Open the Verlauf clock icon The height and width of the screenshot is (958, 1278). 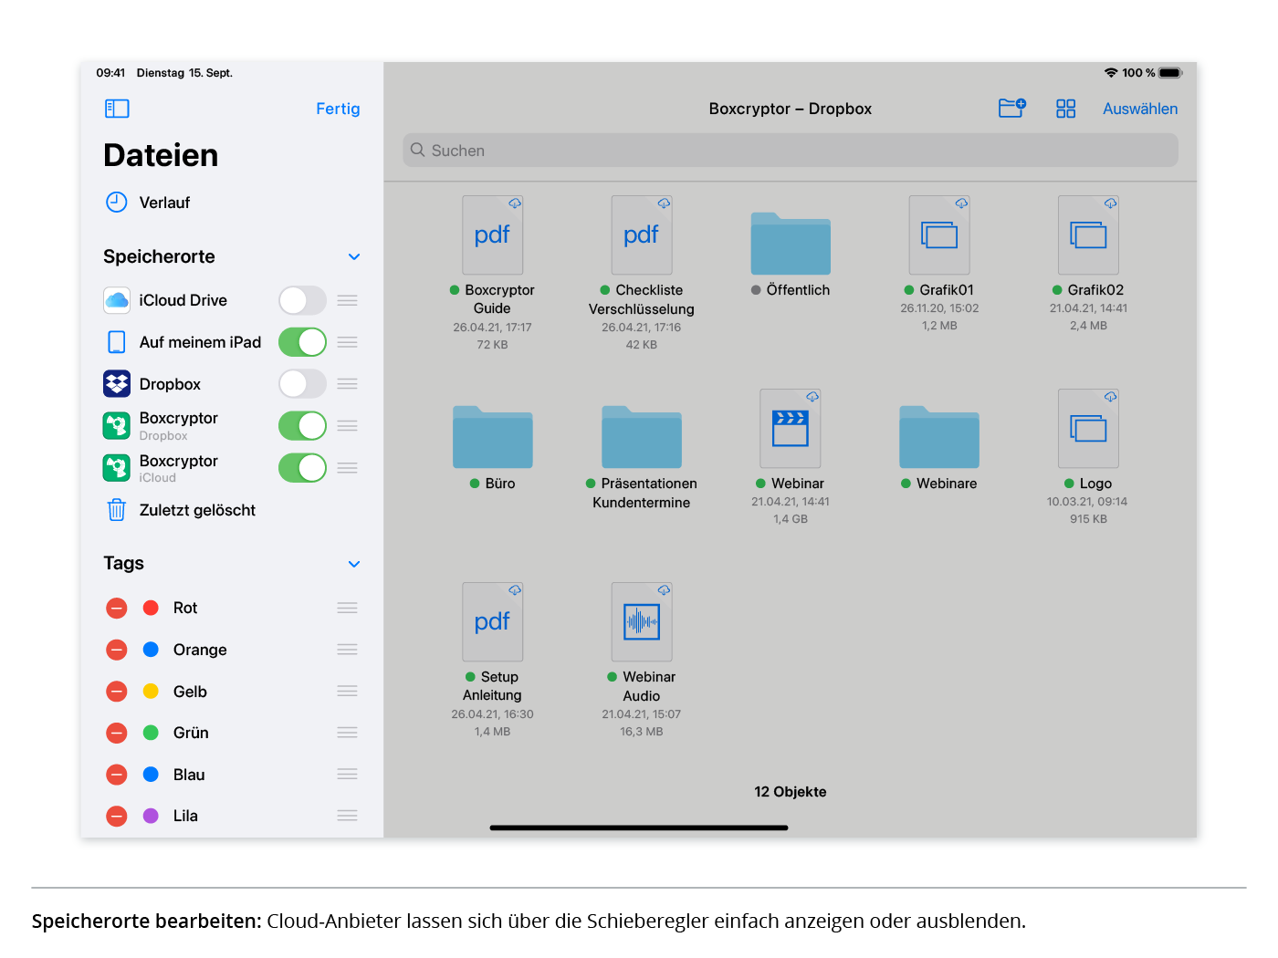click(x=117, y=203)
